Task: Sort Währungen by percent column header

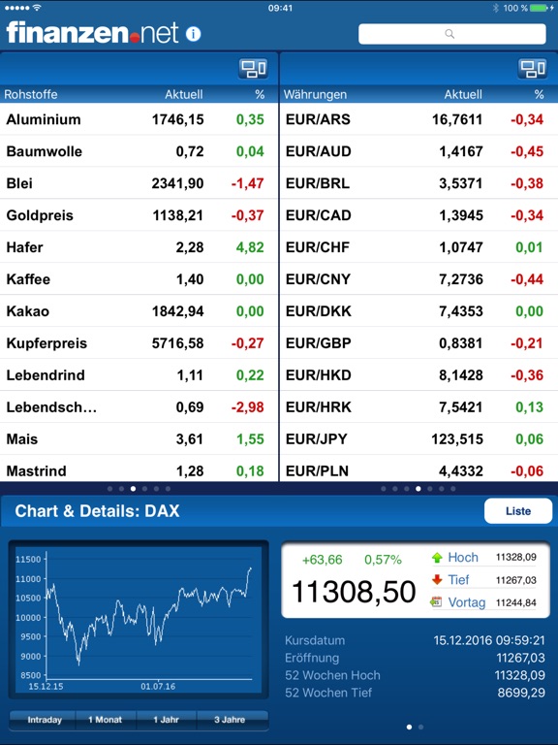Action: click(x=539, y=94)
